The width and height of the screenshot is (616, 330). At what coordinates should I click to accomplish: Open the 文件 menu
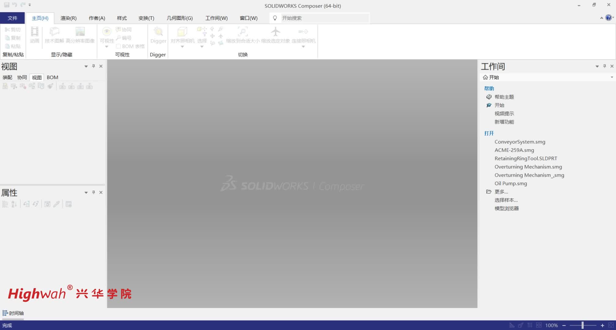[12, 18]
